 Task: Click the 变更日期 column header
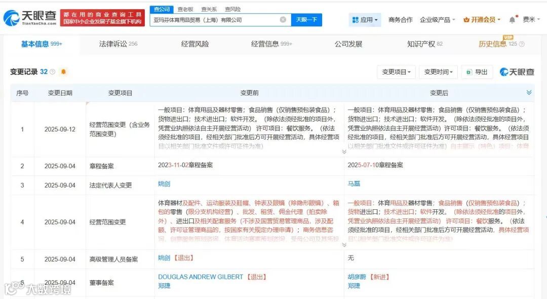pyautogui.click(x=60, y=93)
